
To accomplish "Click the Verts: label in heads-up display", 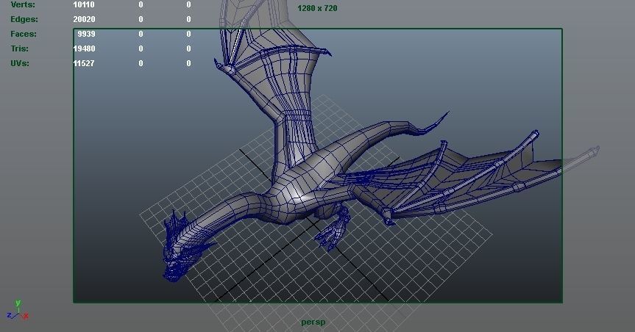I will click(23, 5).
